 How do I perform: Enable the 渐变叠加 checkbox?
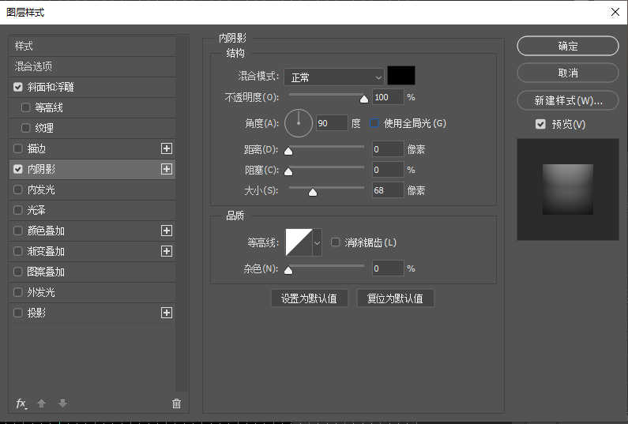18,251
